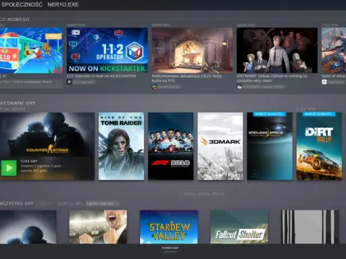This screenshot has height=259, width=346.
Task: Open the DISTRAINT Deluxe Edition news image
Action: pyautogui.click(x=277, y=50)
